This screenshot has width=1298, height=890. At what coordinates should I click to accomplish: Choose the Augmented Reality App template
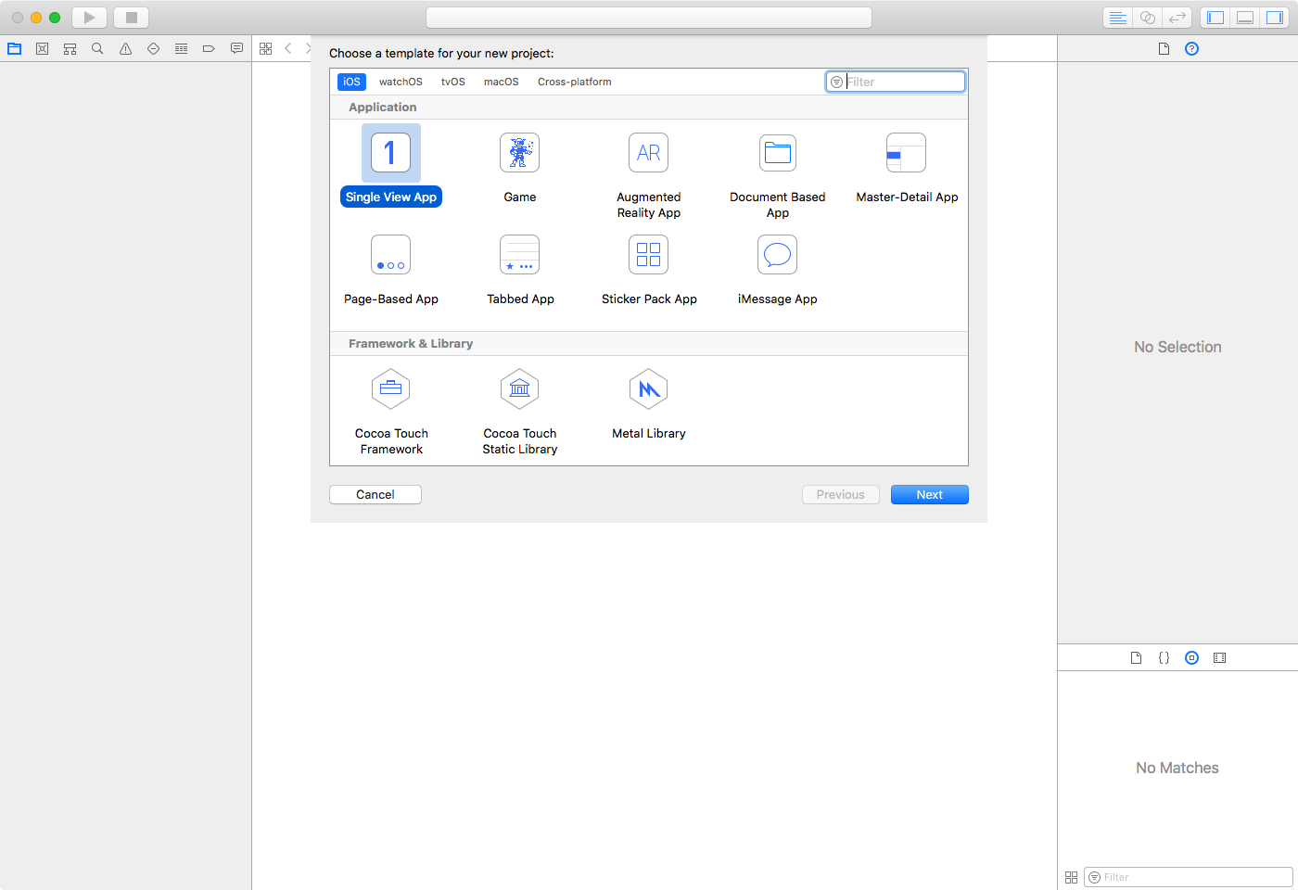click(x=649, y=174)
